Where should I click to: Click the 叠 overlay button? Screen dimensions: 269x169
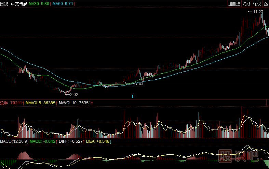(266, 4)
